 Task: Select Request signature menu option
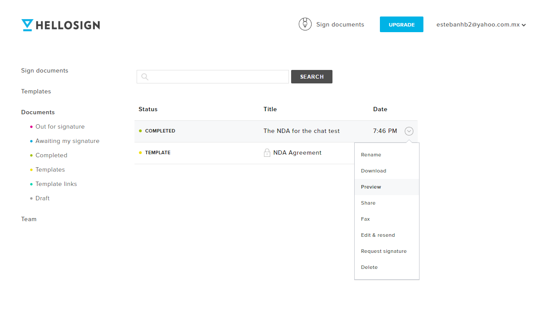tap(384, 251)
